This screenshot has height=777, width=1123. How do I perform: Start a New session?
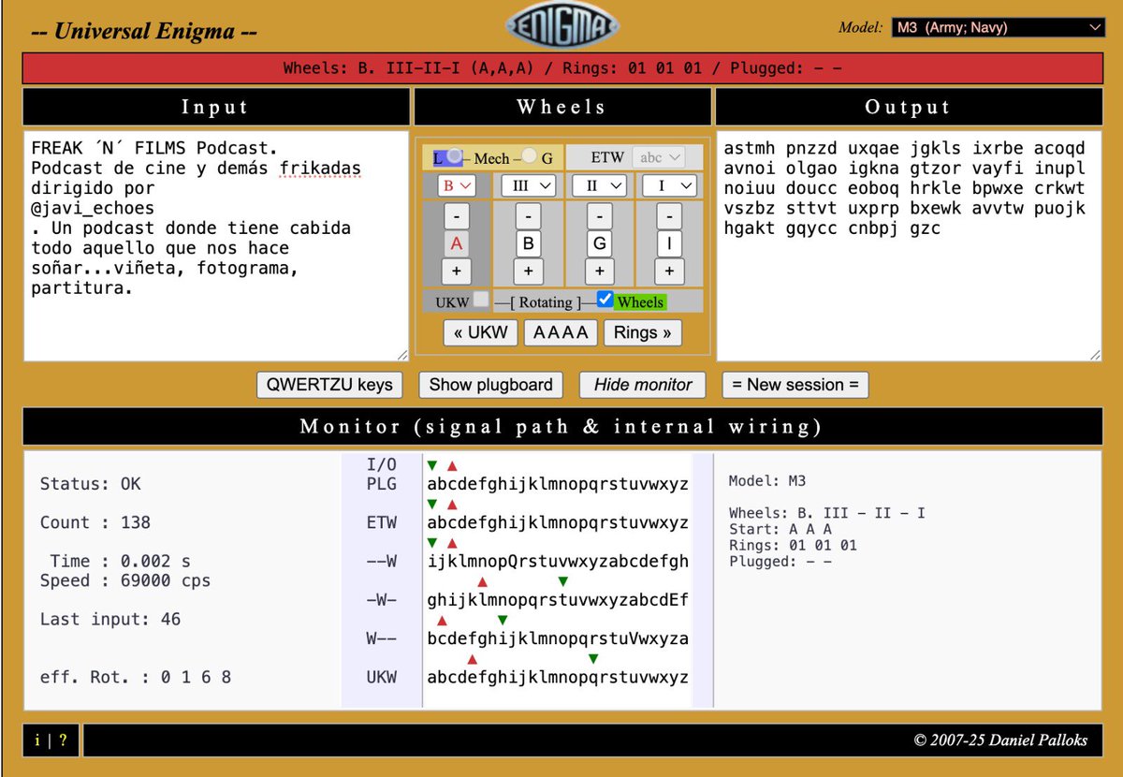[x=795, y=385]
